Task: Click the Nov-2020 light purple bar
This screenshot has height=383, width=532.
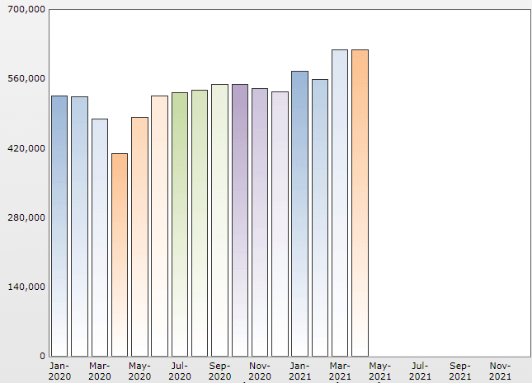Action: [260, 222]
